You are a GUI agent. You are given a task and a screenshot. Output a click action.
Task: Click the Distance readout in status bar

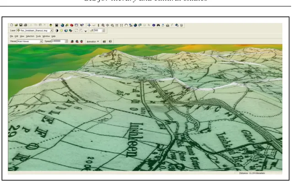252,173
